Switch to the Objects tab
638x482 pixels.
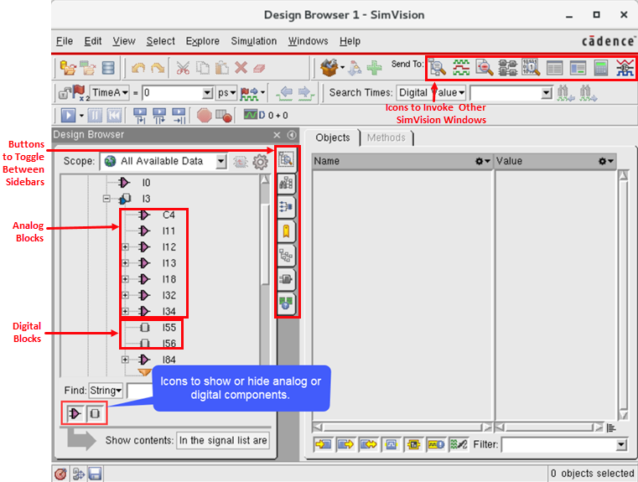(x=333, y=137)
